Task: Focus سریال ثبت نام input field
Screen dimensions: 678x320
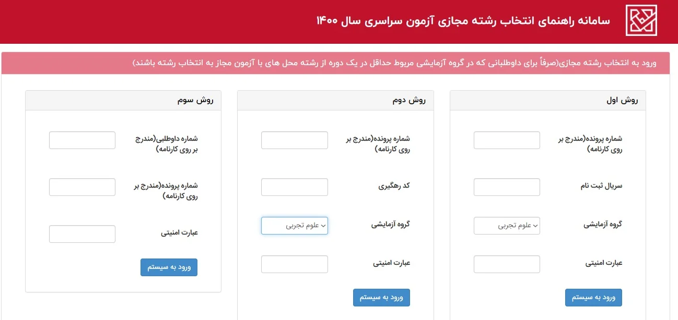Action: [507, 187]
